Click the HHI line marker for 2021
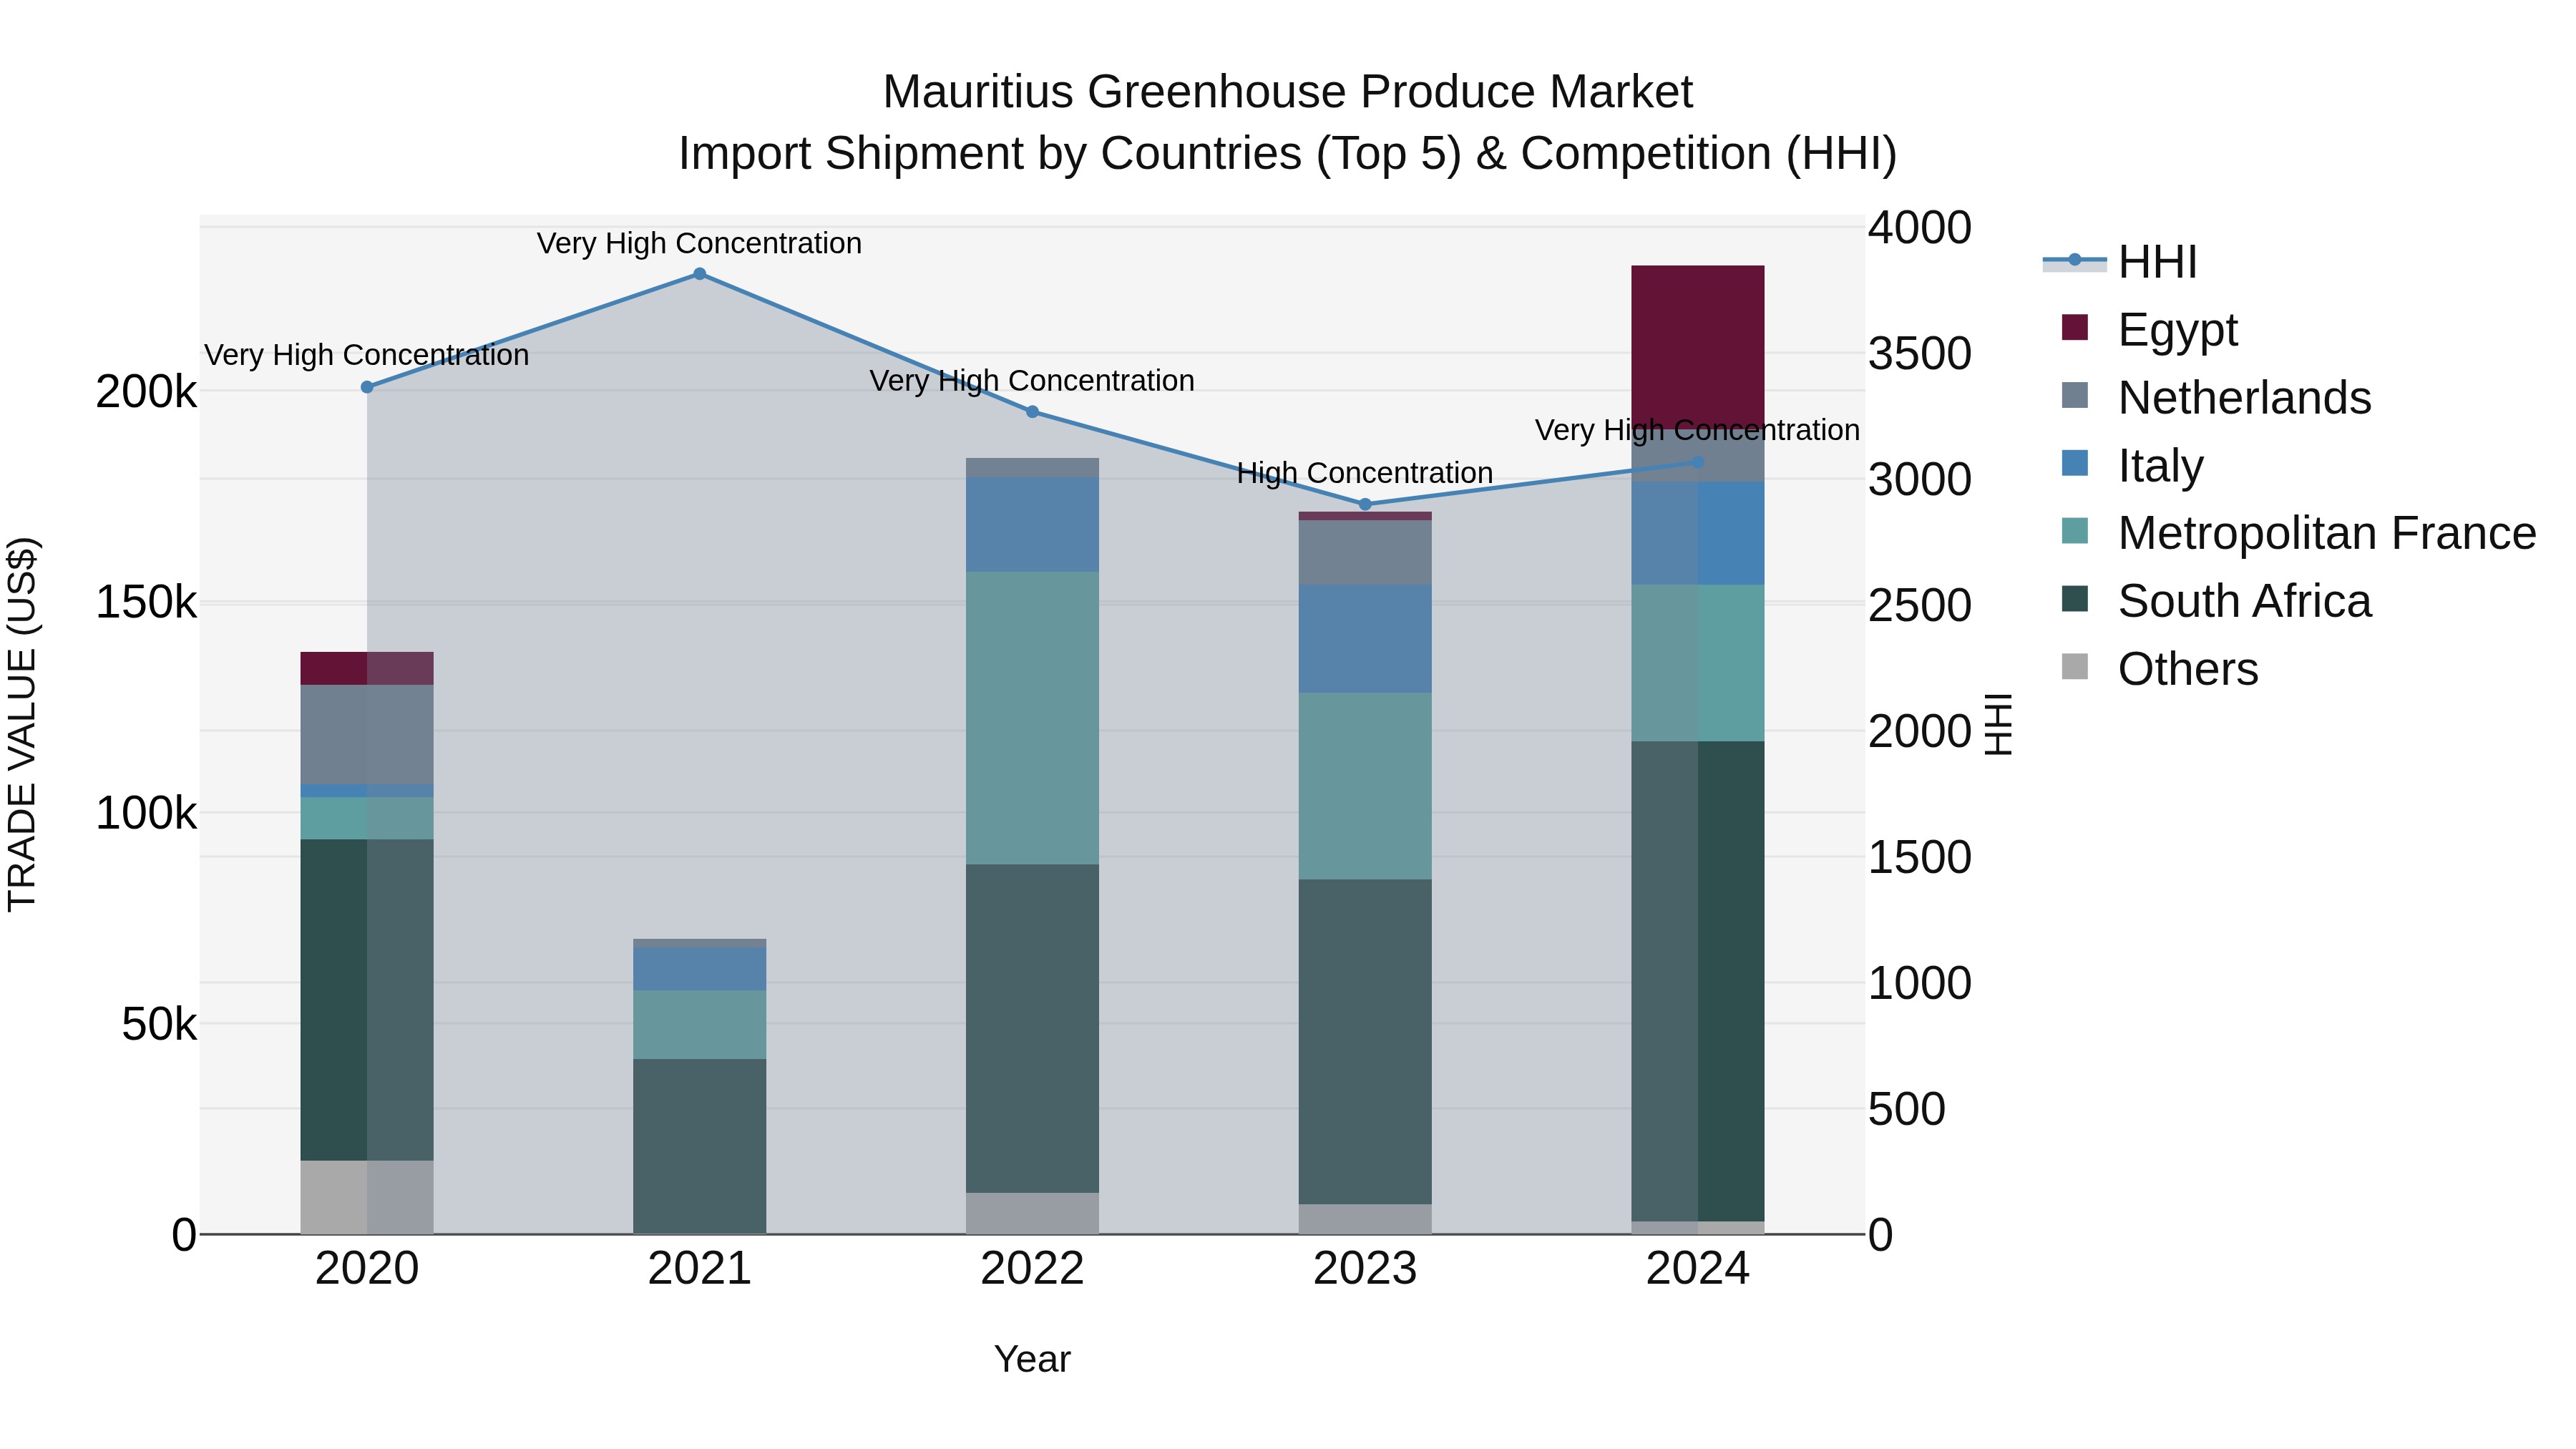Viewport: 2576px width, 1449px height. point(700,274)
